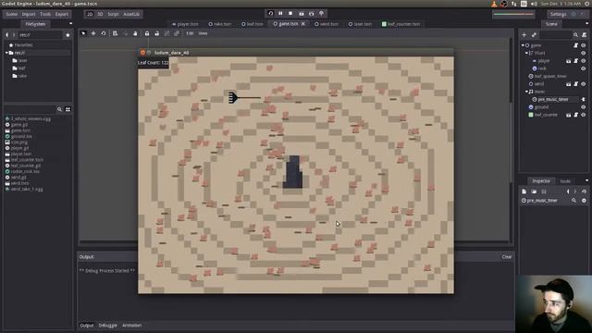
Task: Choose the Rotate Mode tool in canvas toolbar
Action: pos(103,33)
